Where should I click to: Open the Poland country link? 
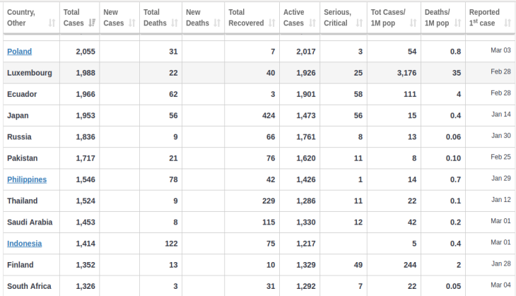(19, 52)
